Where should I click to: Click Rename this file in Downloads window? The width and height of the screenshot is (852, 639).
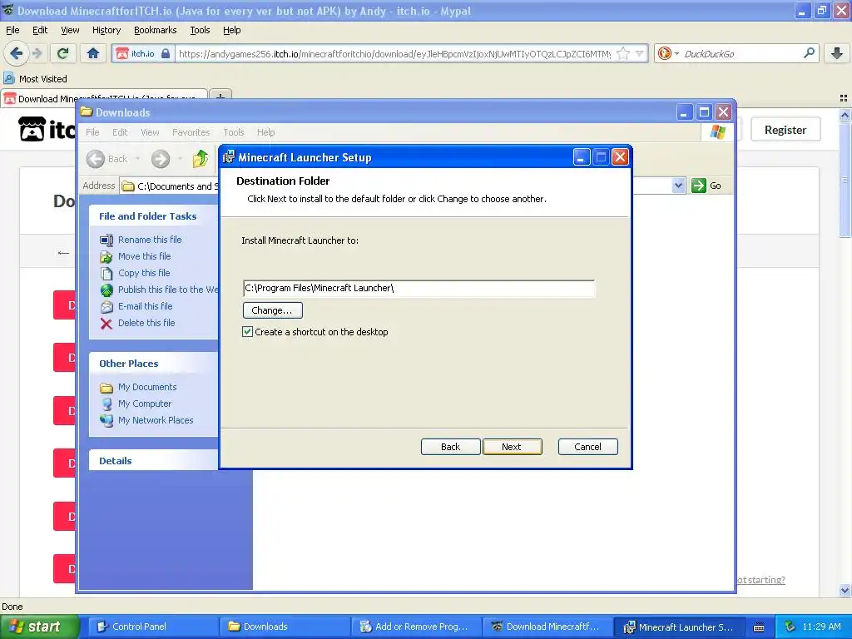pos(150,240)
